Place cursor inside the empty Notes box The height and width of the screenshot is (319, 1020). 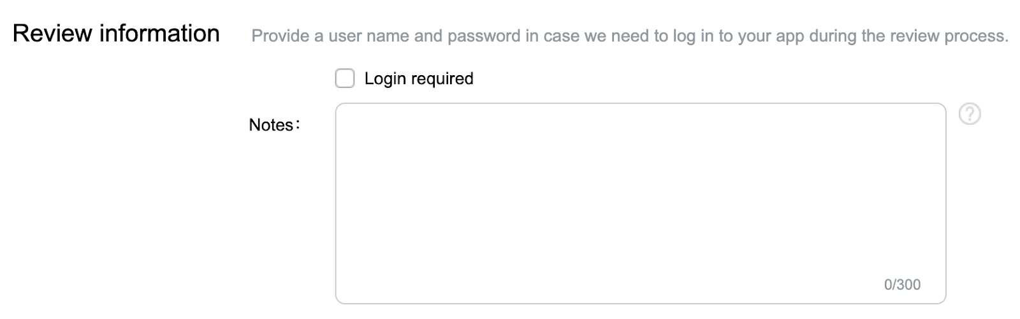(x=641, y=204)
